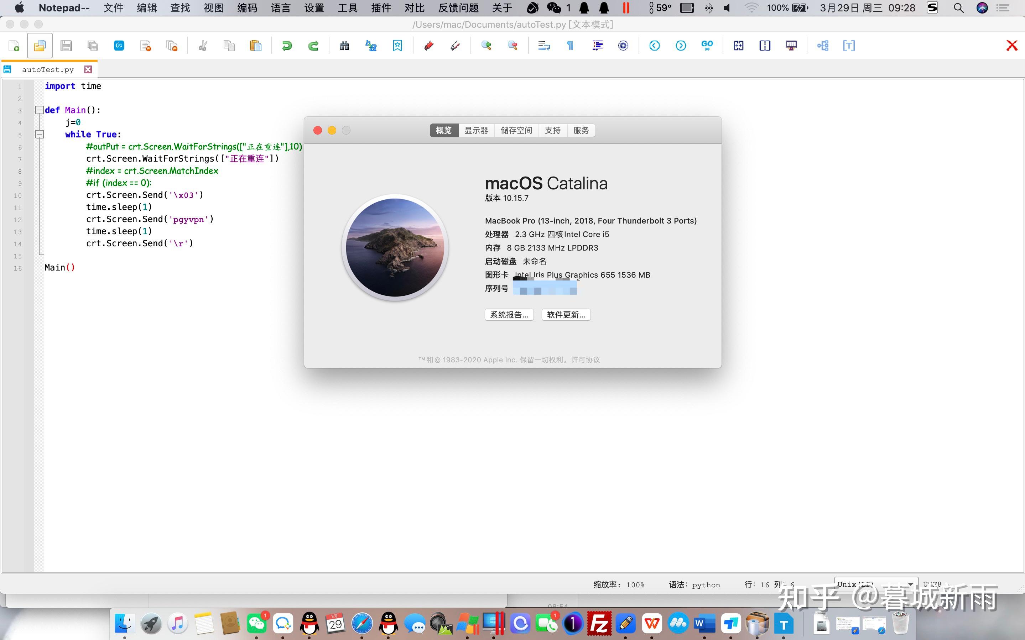Undo the last edit
The image size is (1025, 640).
[x=287, y=45]
